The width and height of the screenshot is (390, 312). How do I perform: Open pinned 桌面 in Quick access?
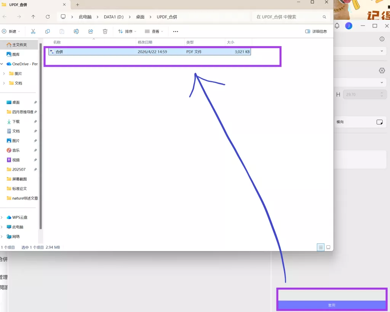[16, 102]
